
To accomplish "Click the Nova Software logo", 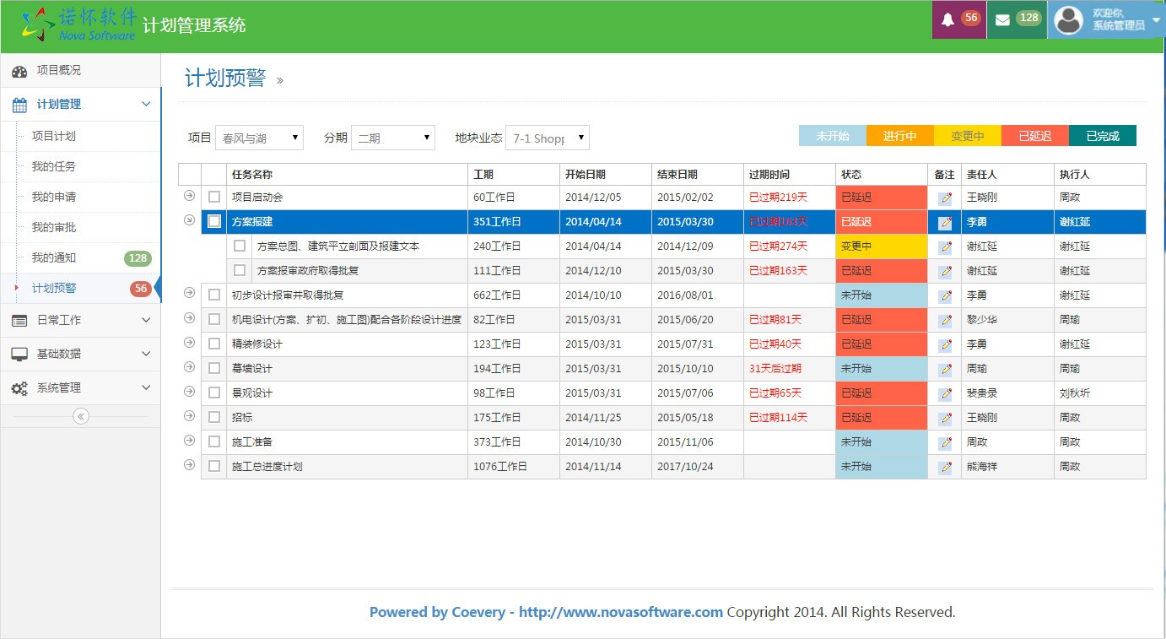I will coord(78,24).
